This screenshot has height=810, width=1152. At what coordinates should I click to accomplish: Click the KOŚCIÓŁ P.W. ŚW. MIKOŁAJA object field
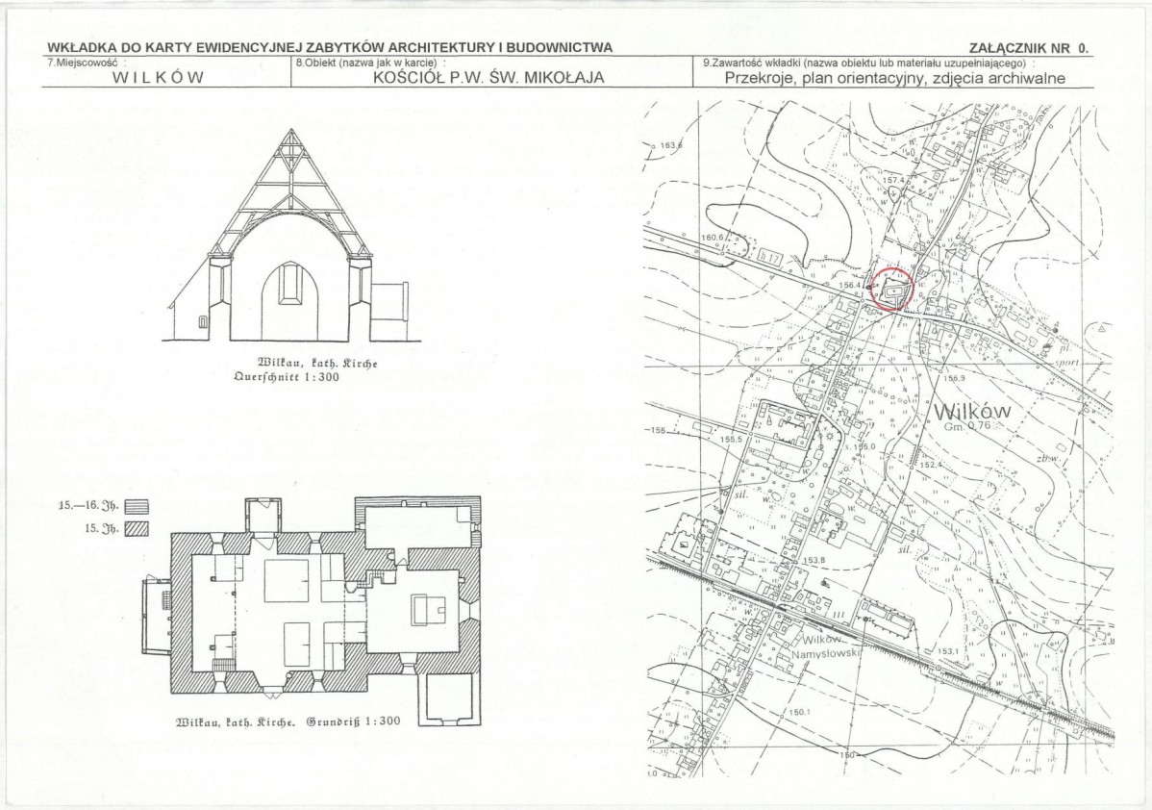(488, 79)
